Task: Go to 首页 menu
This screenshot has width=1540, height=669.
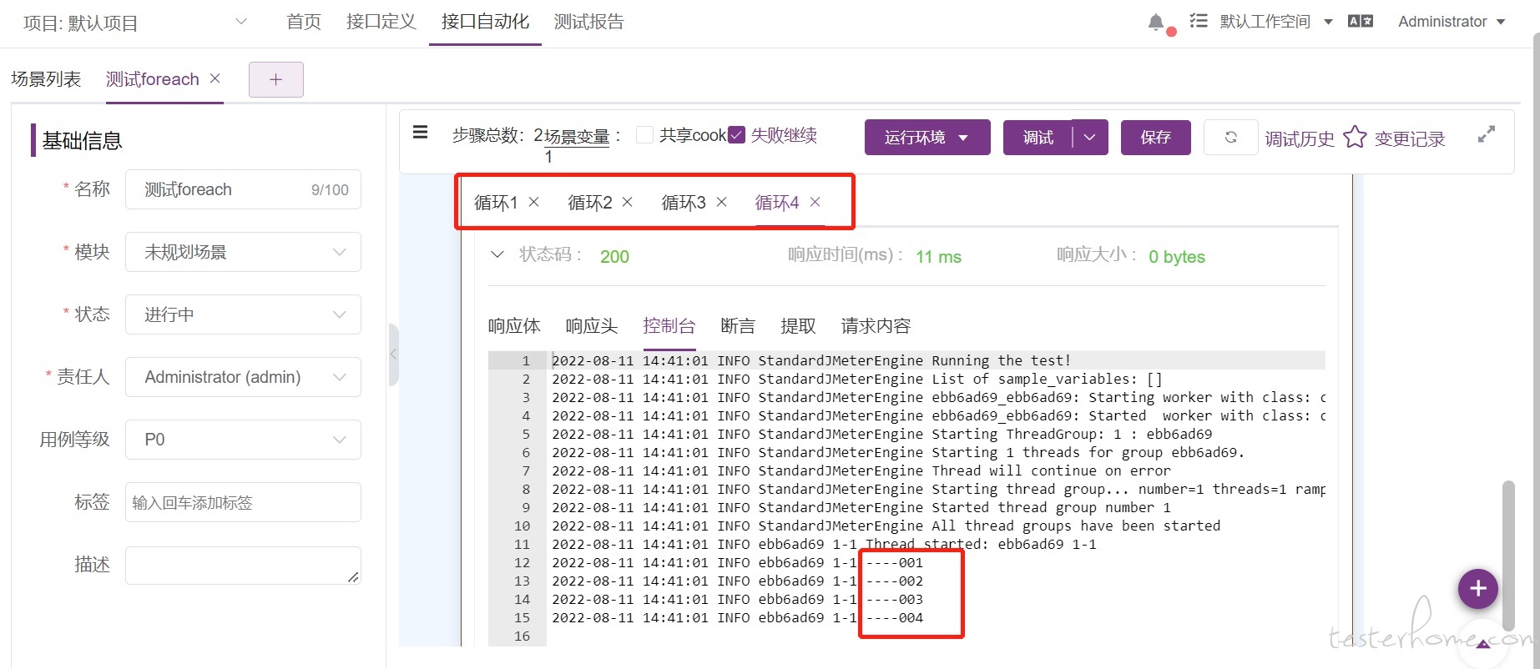Action: [x=304, y=22]
